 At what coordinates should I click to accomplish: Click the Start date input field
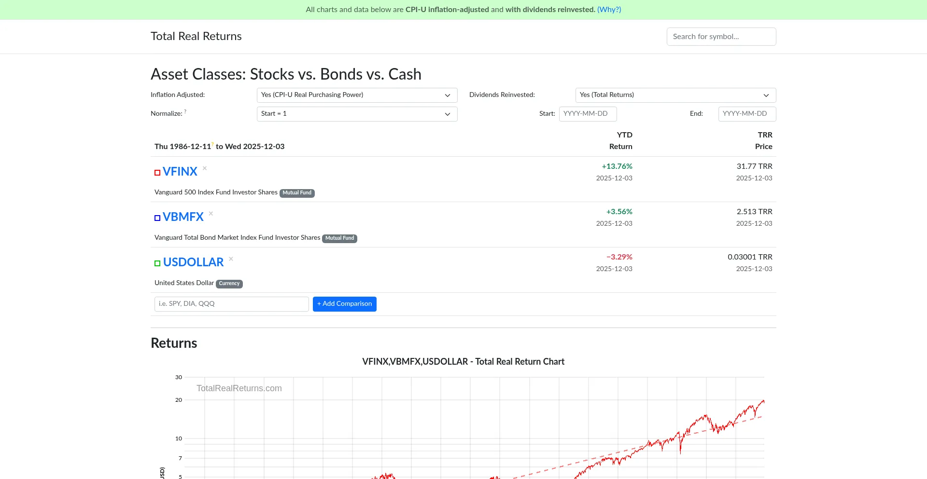coord(588,114)
